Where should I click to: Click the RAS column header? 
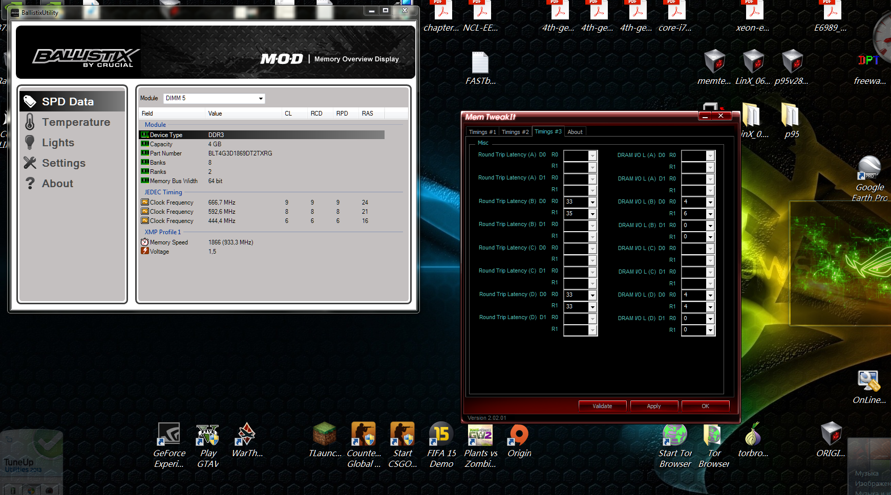[x=371, y=114]
